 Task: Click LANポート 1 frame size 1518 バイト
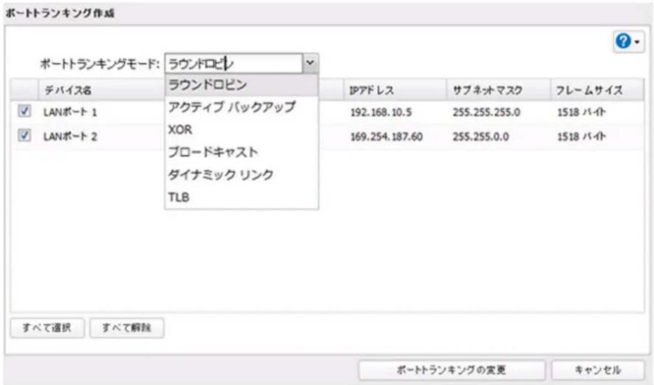point(581,112)
